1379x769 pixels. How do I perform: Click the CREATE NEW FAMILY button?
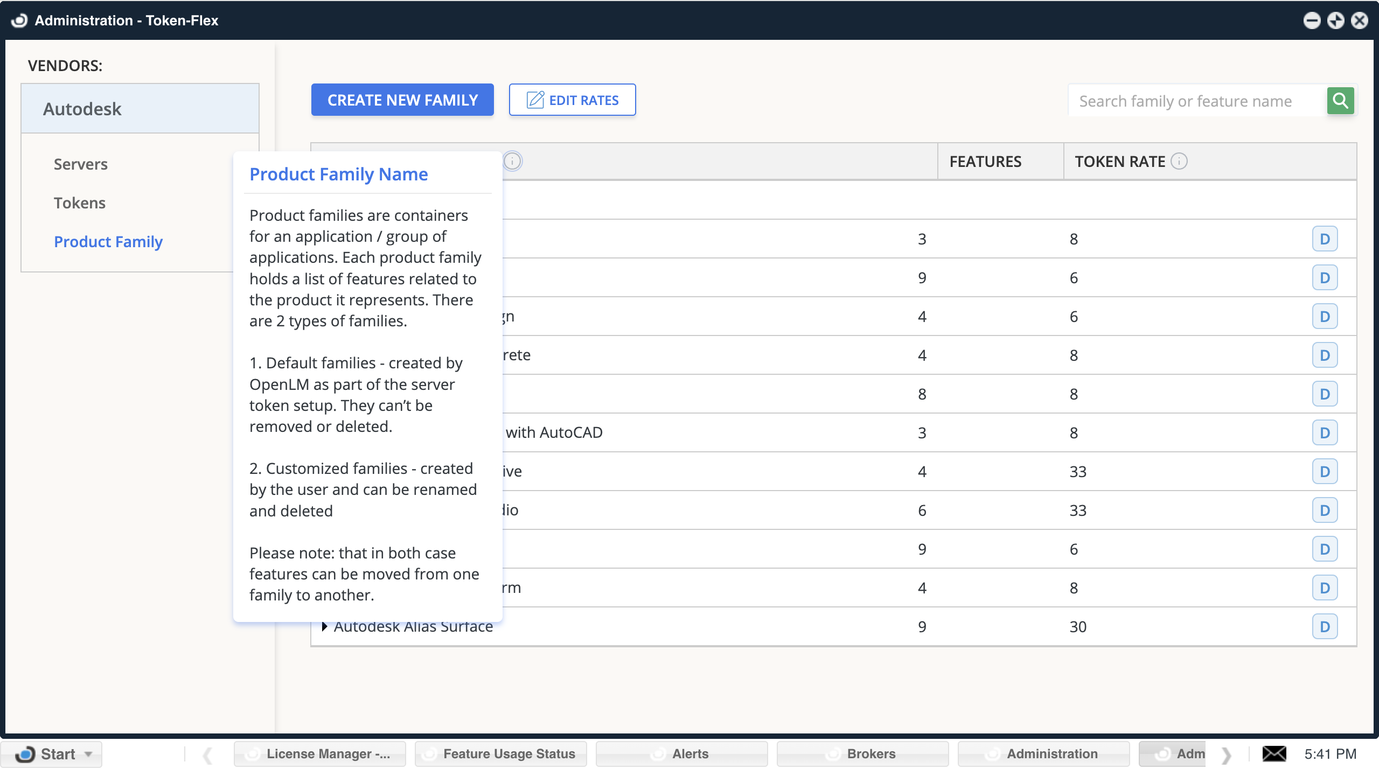pyautogui.click(x=402, y=99)
